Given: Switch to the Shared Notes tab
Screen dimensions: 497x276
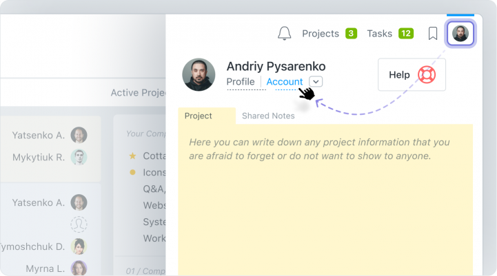Looking at the screenshot, I should tap(268, 116).
